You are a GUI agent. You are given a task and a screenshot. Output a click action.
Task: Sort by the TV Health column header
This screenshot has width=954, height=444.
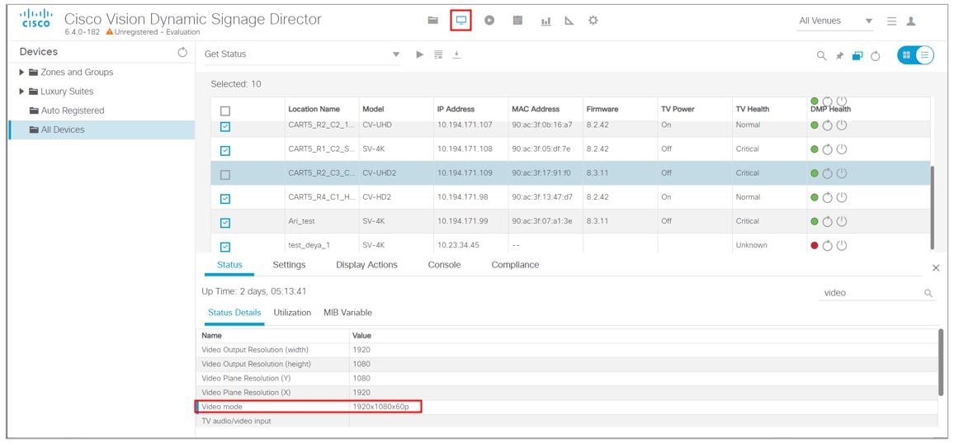pos(753,110)
